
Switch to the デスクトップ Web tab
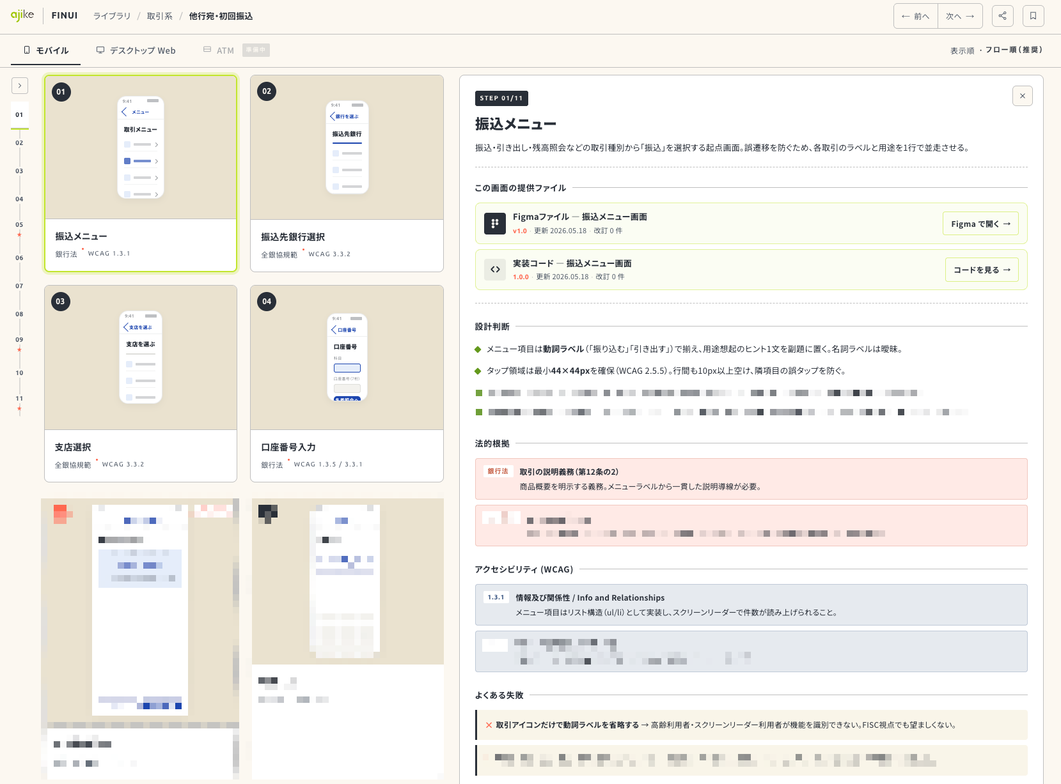[136, 50]
